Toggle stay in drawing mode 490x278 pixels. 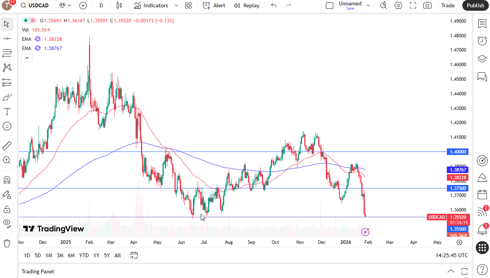click(x=7, y=195)
